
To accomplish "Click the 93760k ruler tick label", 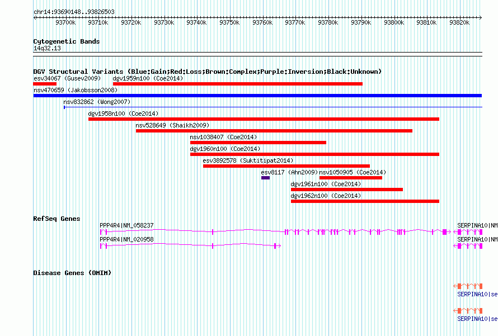I will [x=262, y=22].
